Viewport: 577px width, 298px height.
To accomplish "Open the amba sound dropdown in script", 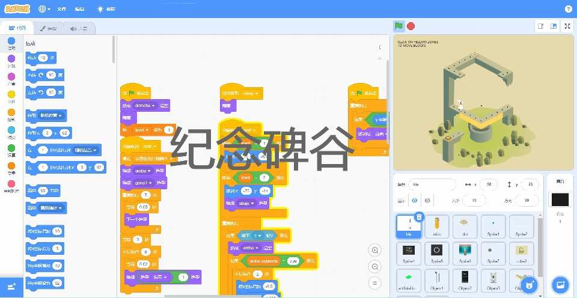I will pos(144,171).
